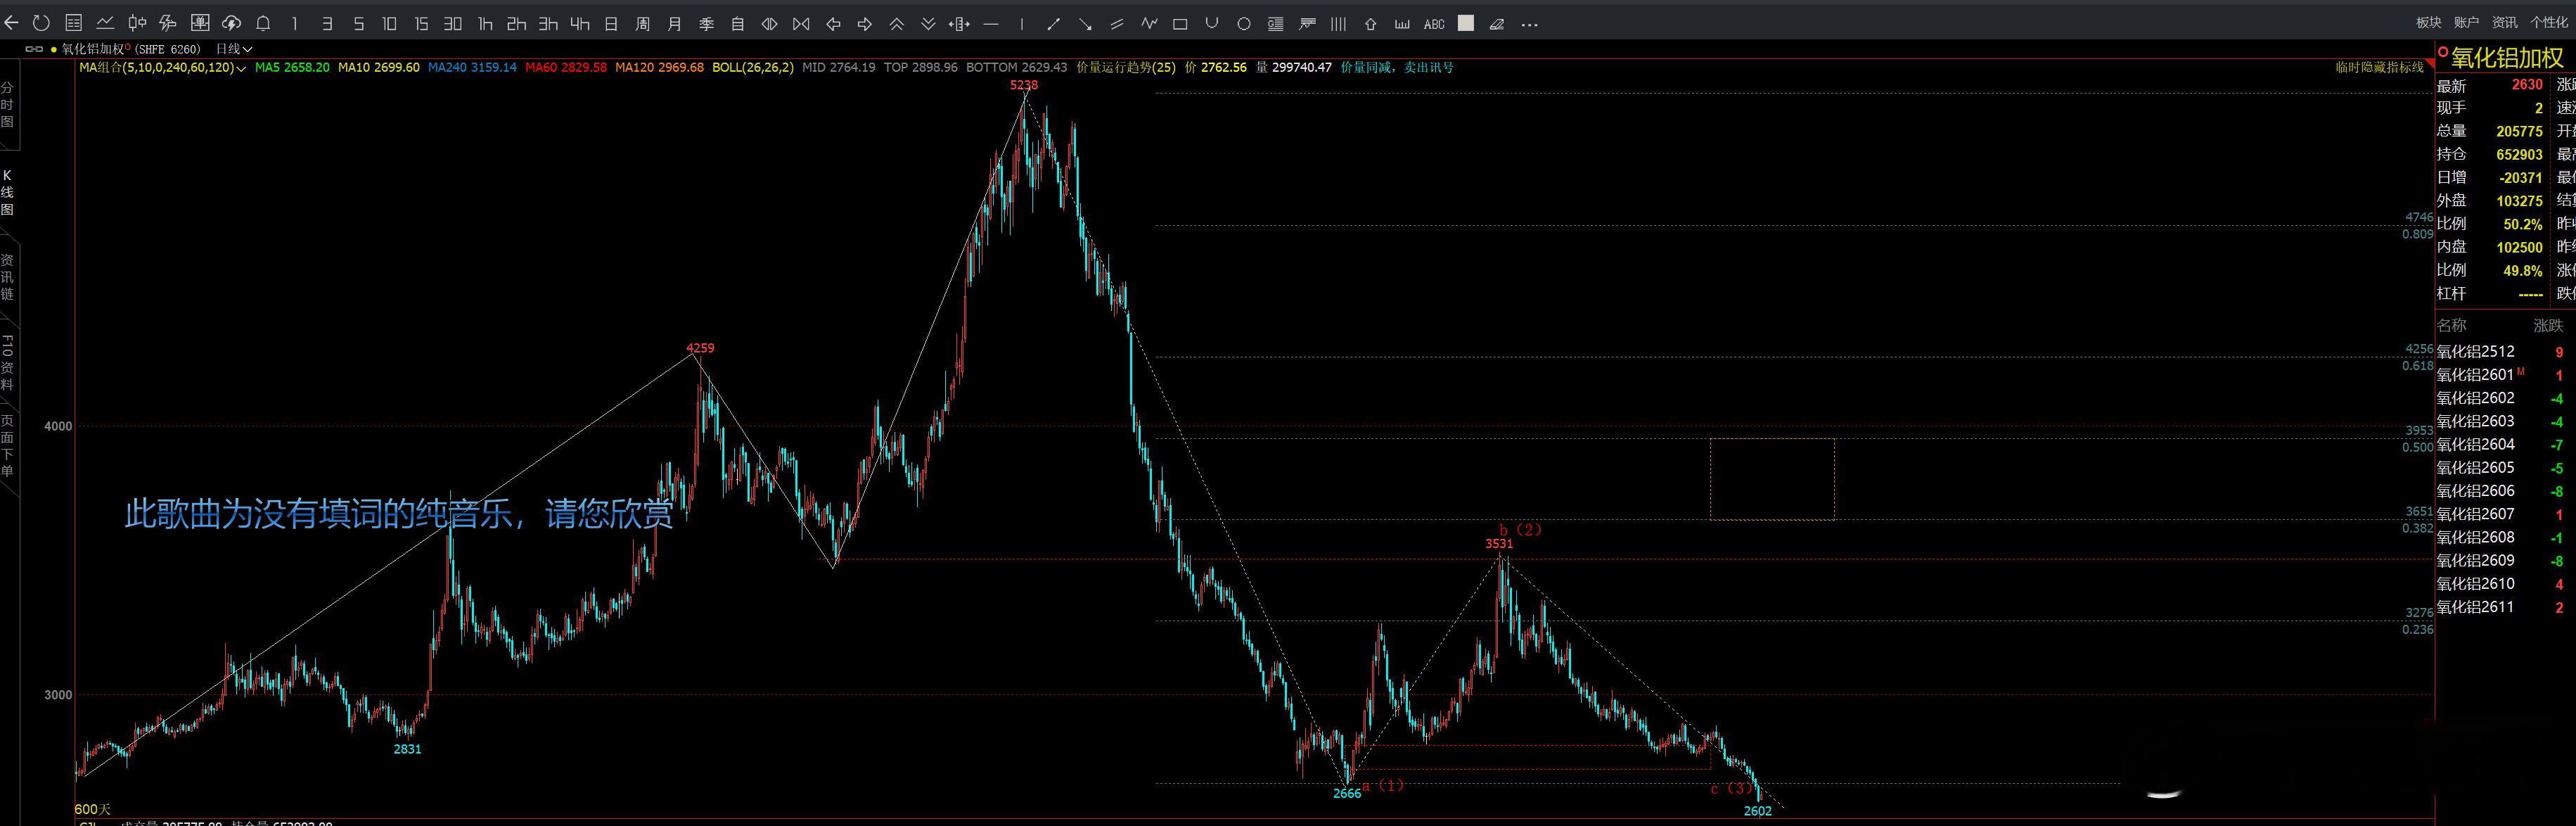Select the zigzag wave line tool

tap(1149, 23)
